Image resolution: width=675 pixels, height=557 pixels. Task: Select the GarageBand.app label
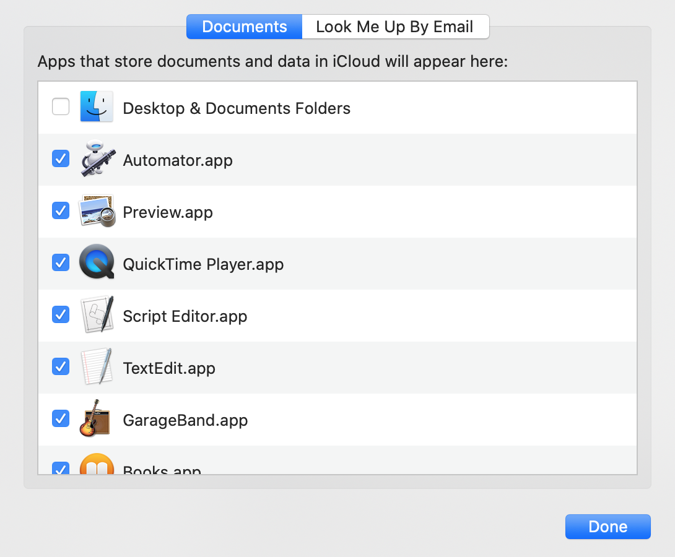click(186, 421)
